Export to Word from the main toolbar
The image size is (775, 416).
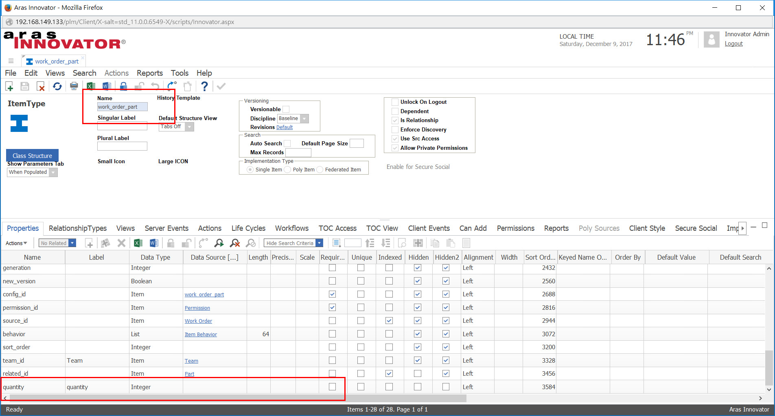107,86
